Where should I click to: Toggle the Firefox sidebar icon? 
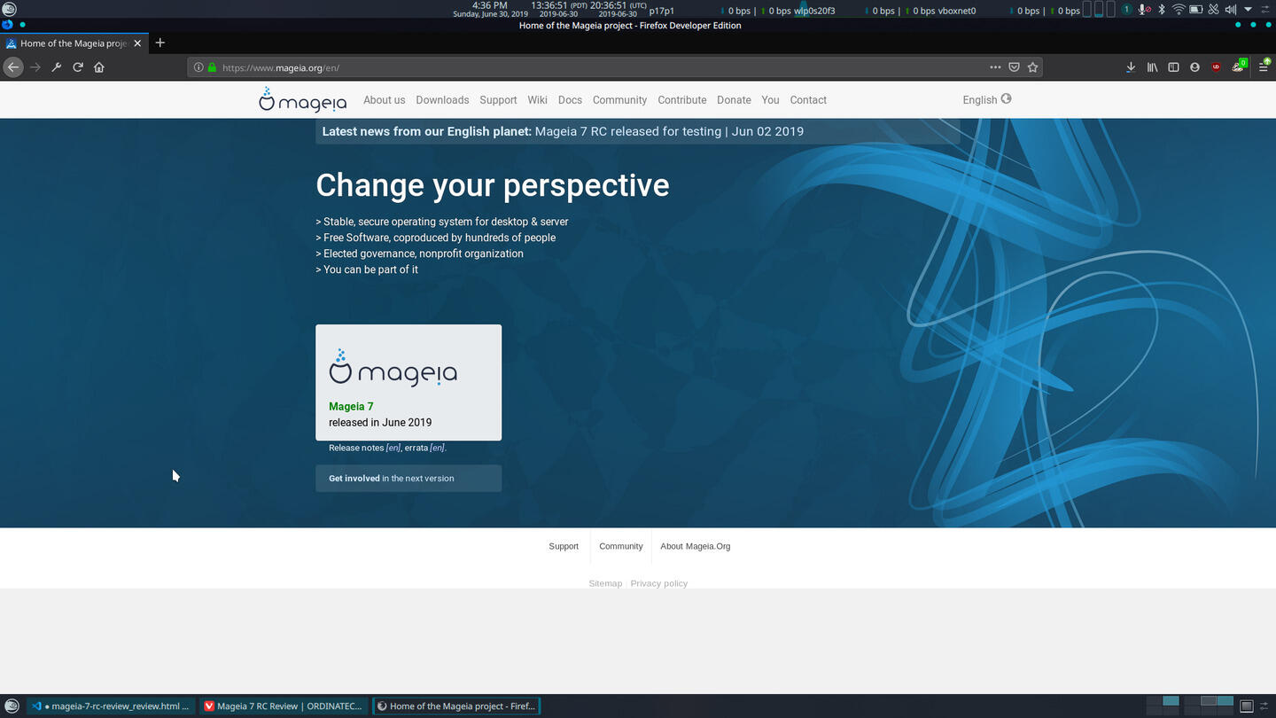pos(1173,67)
